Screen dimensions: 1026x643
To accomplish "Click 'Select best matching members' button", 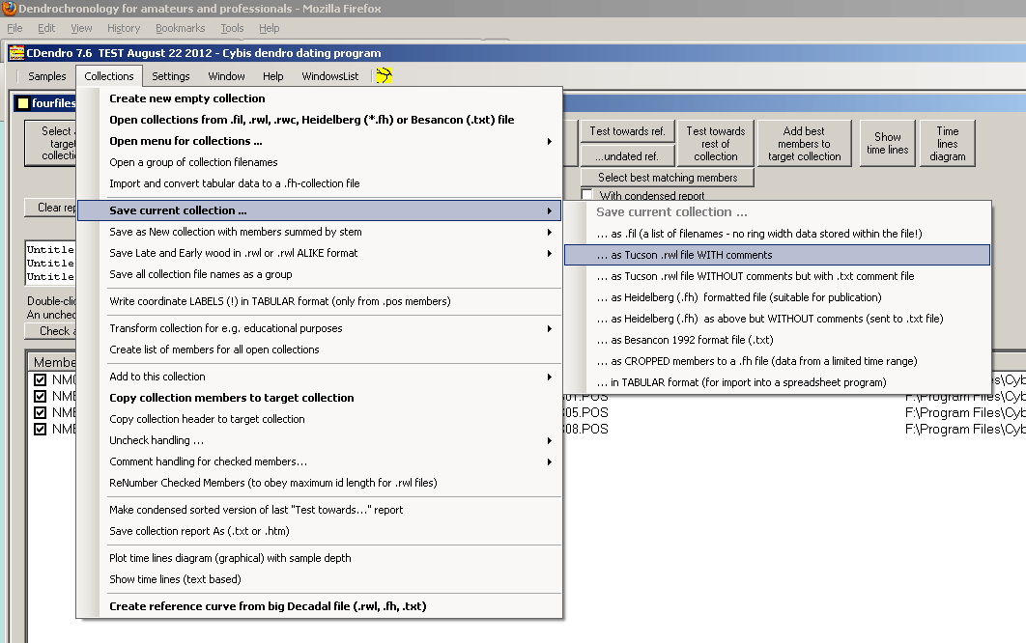I will (668, 178).
